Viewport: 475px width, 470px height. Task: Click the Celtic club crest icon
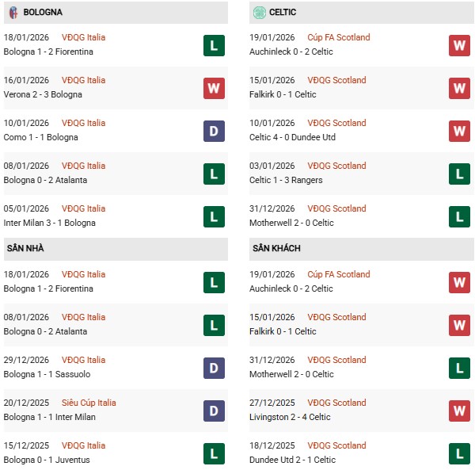(259, 13)
